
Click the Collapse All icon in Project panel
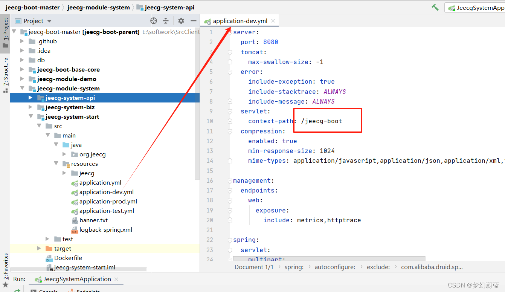click(x=166, y=21)
